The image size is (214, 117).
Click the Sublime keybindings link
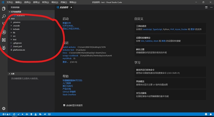click(149, 41)
